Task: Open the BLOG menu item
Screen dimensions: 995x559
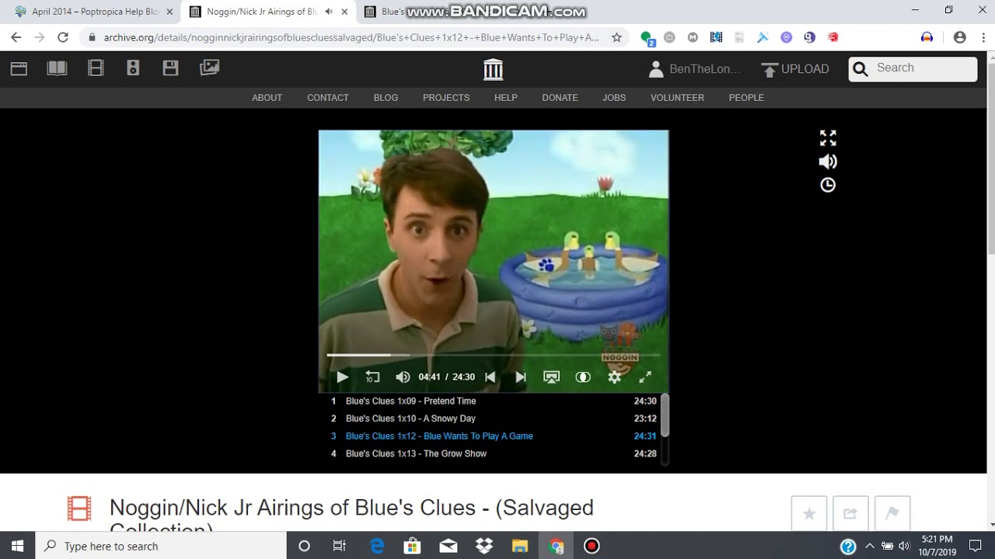Action: [x=386, y=98]
